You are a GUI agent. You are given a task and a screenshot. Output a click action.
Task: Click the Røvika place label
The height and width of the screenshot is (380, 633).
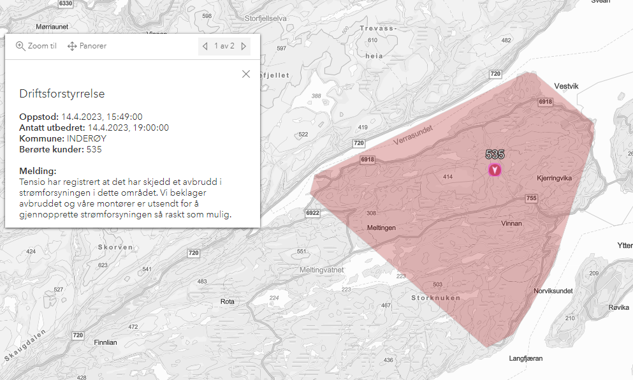click(x=618, y=307)
